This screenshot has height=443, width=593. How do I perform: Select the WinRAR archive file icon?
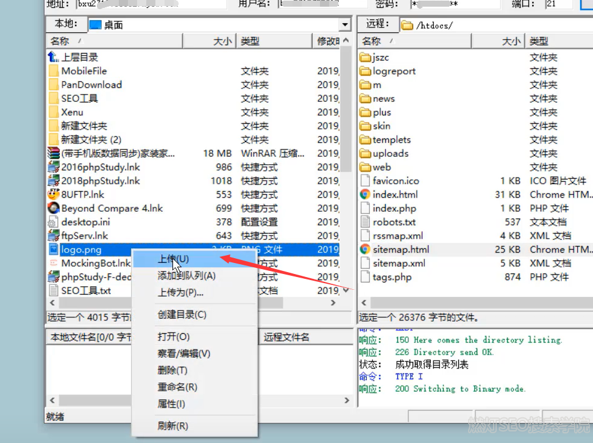point(53,153)
